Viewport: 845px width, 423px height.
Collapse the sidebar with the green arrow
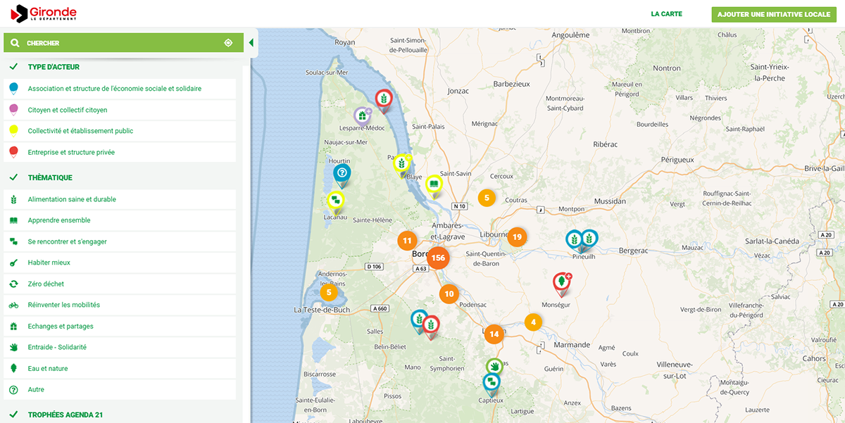click(x=251, y=43)
